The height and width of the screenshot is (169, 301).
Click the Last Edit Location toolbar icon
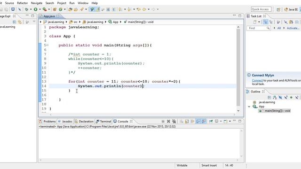(x=139, y=9)
